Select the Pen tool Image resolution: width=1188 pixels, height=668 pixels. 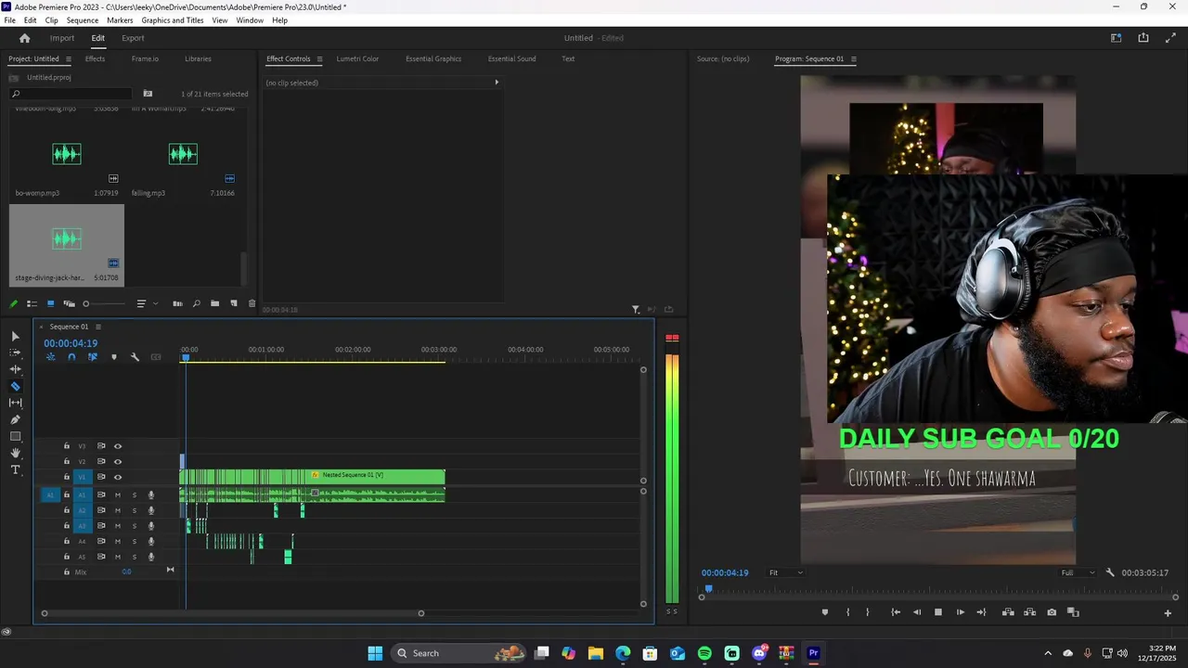(15, 419)
